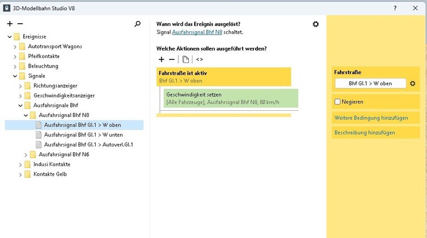
Task: Click Weitere Bedingung hinzufügen
Action: click(x=371, y=118)
